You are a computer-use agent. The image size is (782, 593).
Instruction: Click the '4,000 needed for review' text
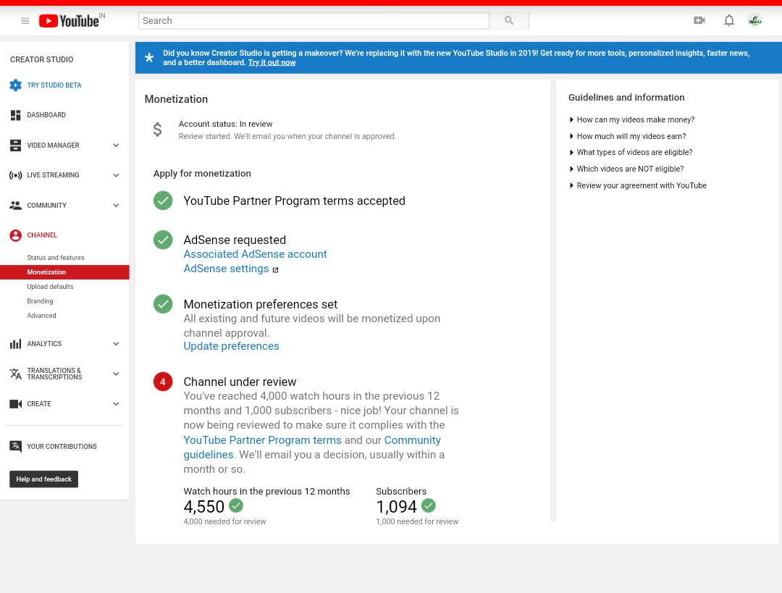[x=224, y=521]
